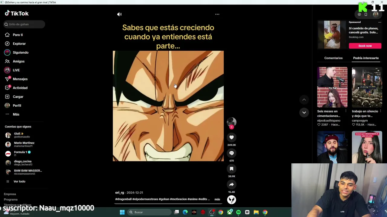The image size is (387, 217).
Task: Switch to the Comentarios tab
Action: click(333, 58)
